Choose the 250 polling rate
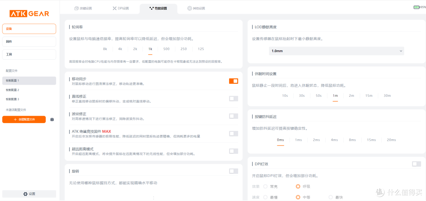 pyautogui.click(x=184, y=49)
